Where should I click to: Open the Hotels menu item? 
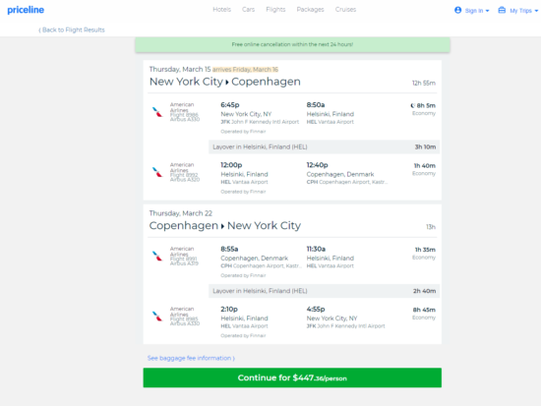pyautogui.click(x=221, y=9)
